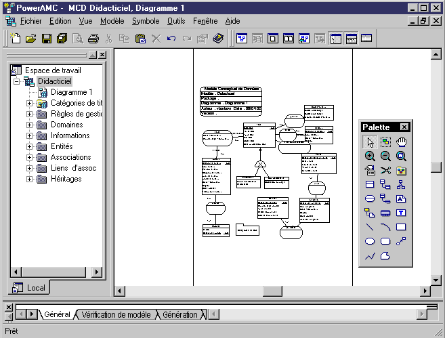Select the Properties tool in the Palette
Image resolution: width=445 pixels, height=338 pixels.
370,171
